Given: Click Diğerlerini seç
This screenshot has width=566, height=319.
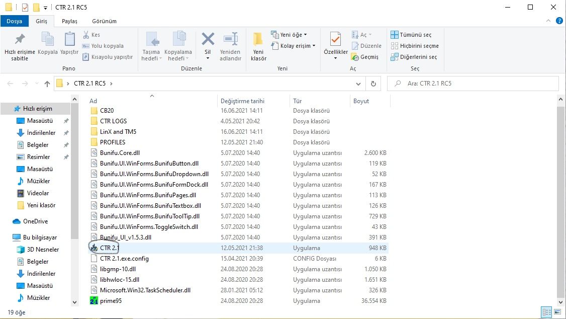Looking at the screenshot, I should (414, 57).
